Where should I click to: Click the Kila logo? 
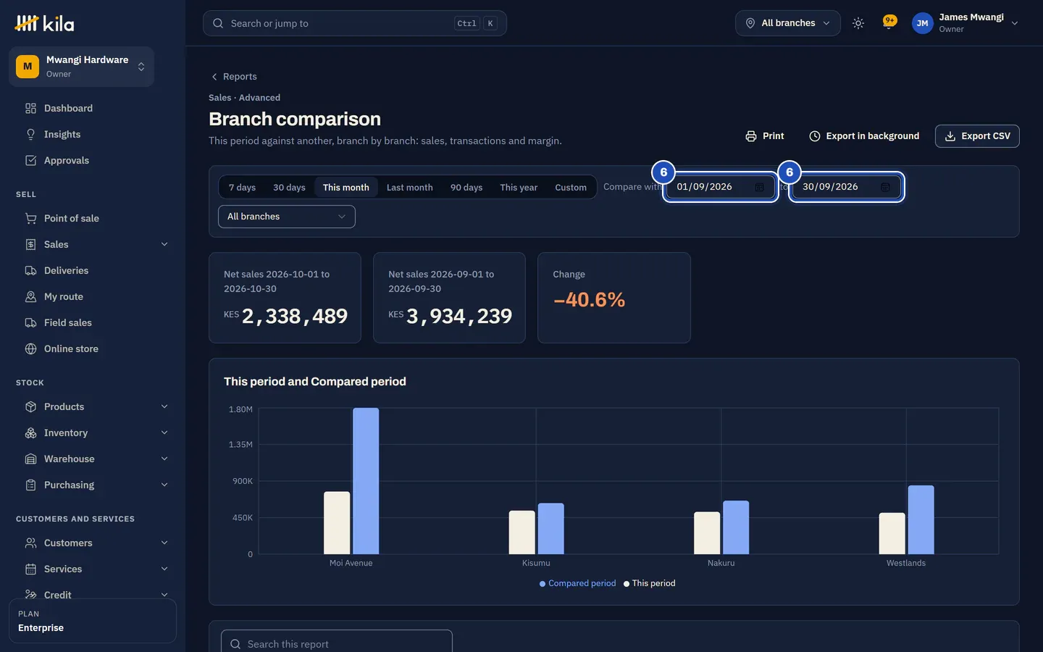[x=44, y=23]
